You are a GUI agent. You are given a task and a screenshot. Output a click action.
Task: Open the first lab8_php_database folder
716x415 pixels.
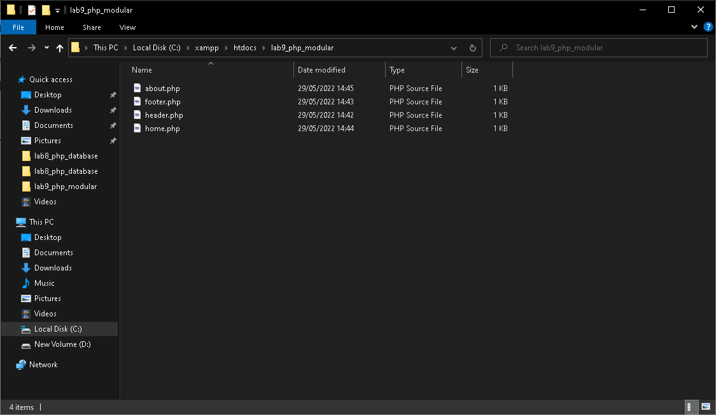[66, 156]
